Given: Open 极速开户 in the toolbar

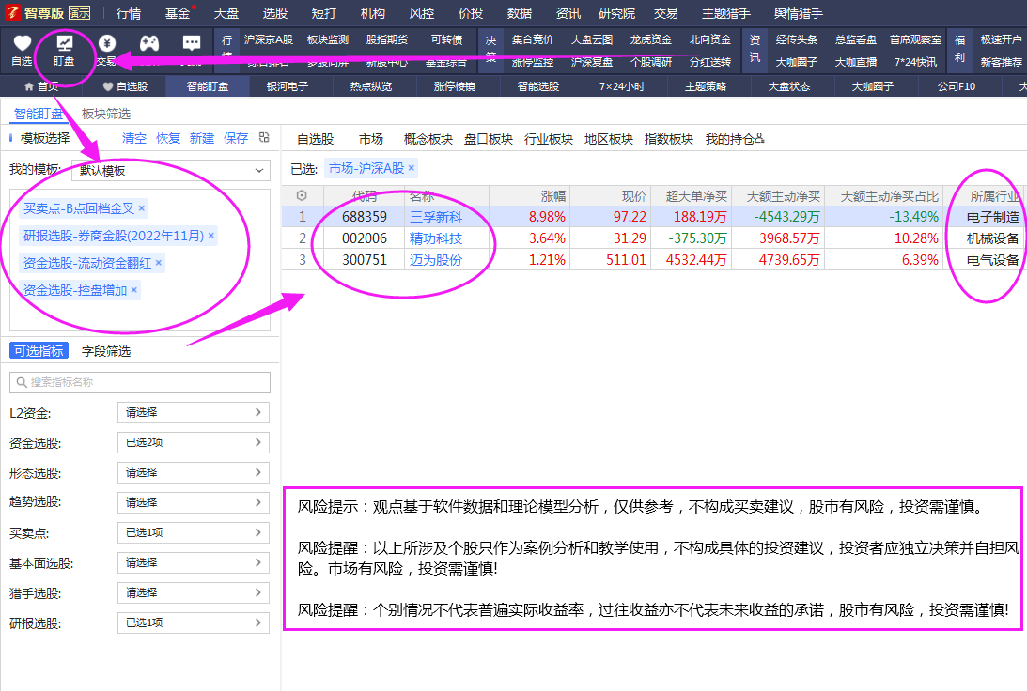Looking at the screenshot, I should tap(1001, 40).
